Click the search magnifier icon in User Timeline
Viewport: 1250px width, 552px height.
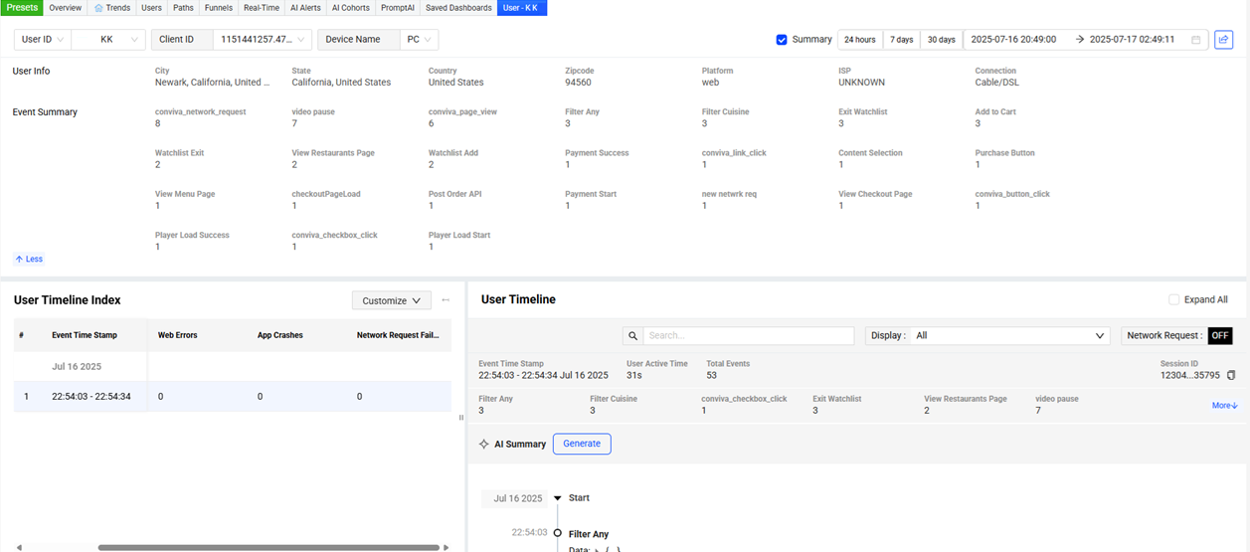[632, 336]
